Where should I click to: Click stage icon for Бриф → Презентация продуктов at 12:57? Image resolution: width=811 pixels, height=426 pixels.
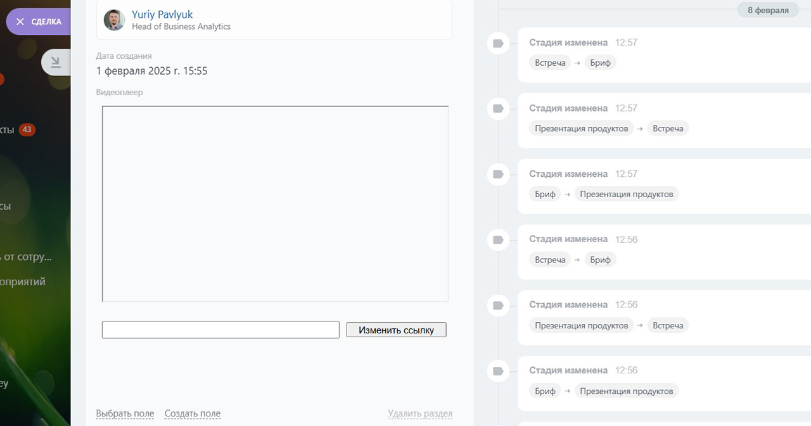tap(498, 174)
